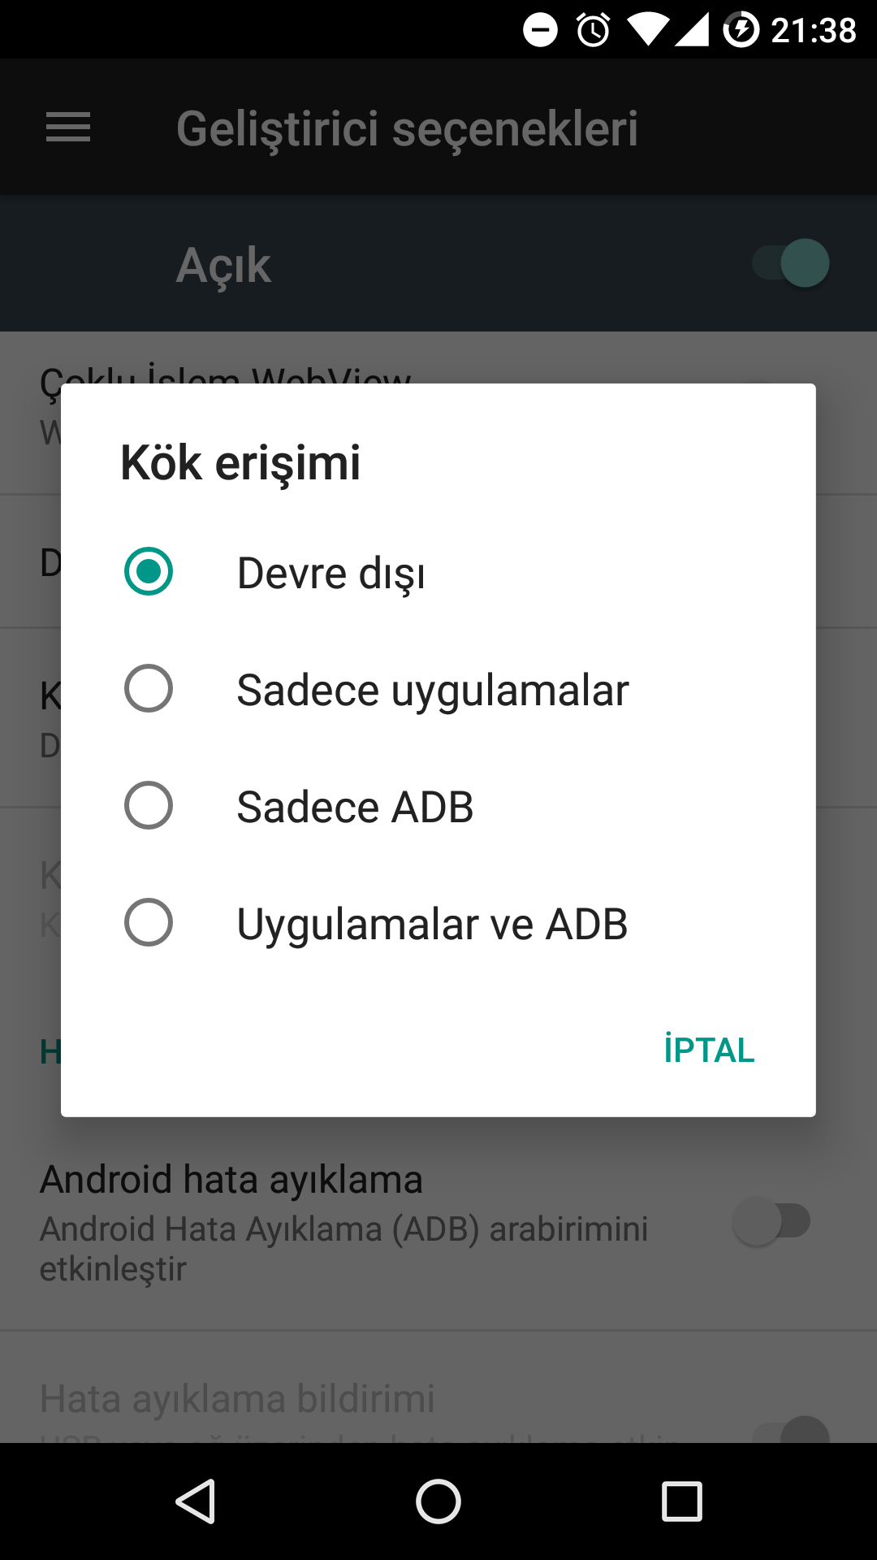Tap the battery charging status icon

click(x=741, y=30)
